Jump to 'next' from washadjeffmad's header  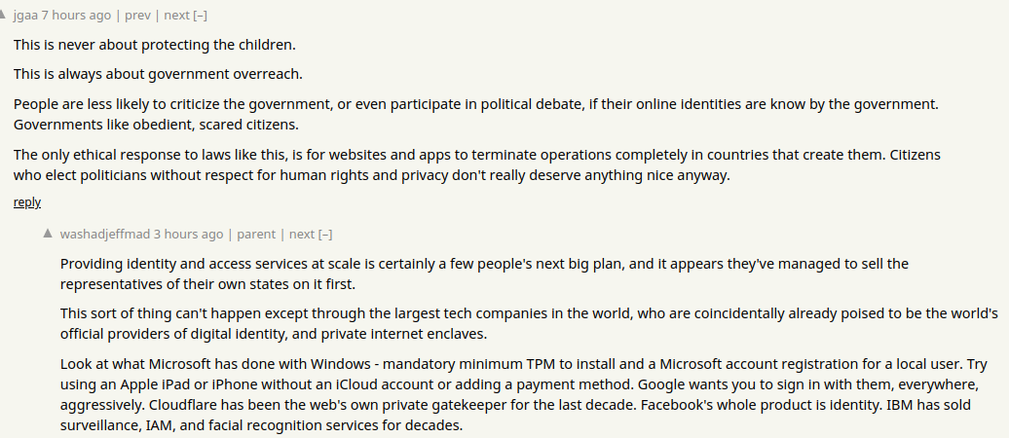pyautogui.click(x=302, y=235)
